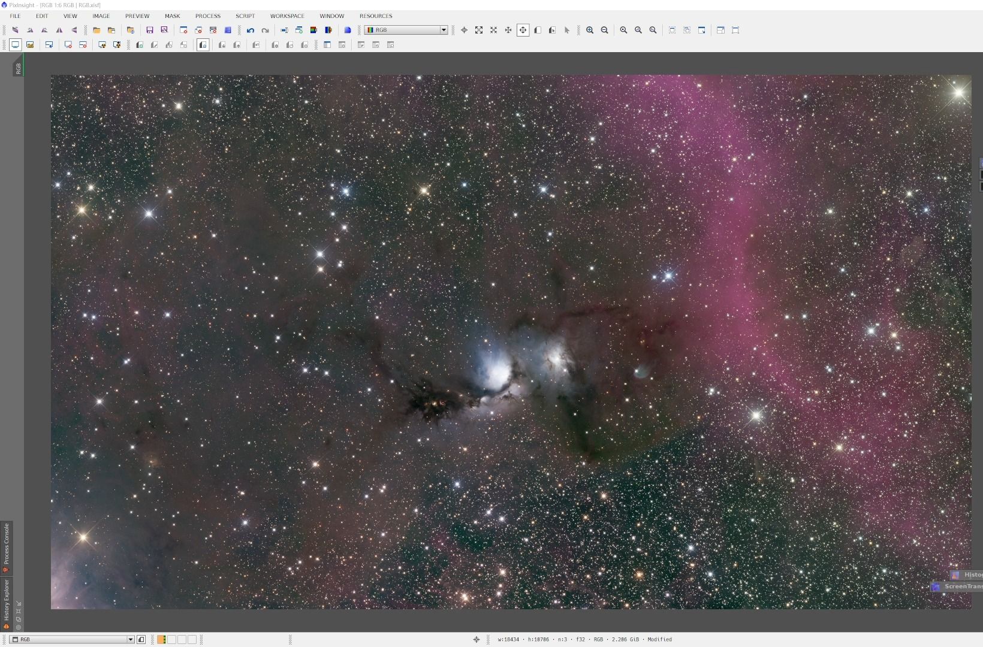983x647 pixels.
Task: Click the horizontal mirror icon
Action: pyautogui.click(x=59, y=30)
